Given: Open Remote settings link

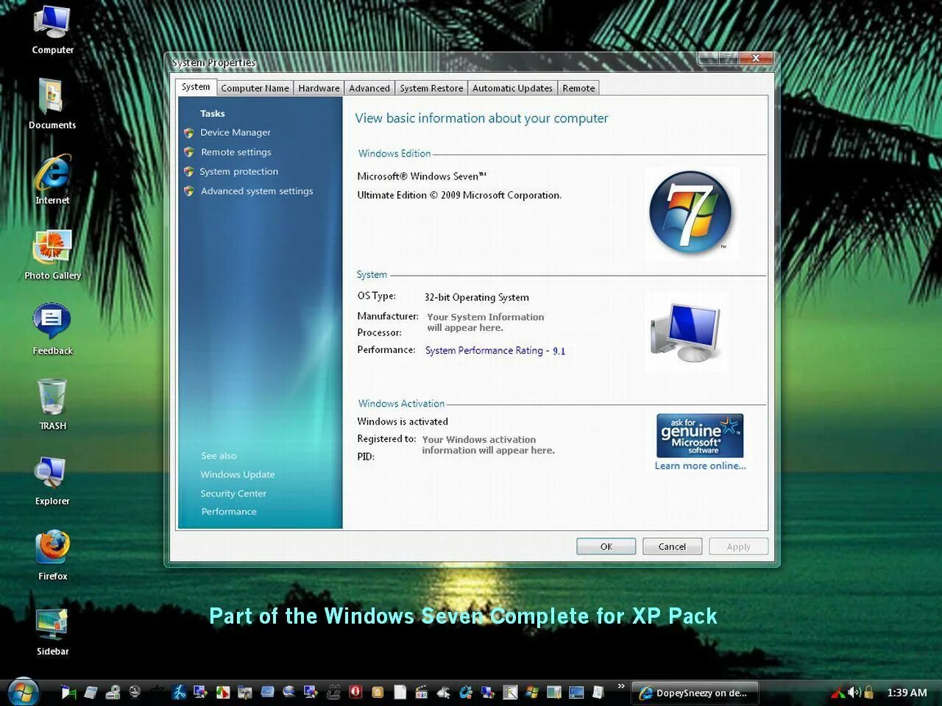Looking at the screenshot, I should coord(236,152).
